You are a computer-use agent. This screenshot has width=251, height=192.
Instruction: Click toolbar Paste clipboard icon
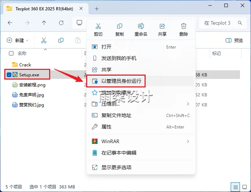pos(78,40)
